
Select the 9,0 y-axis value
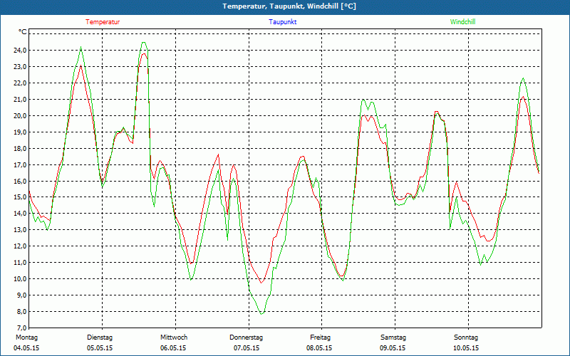click(21, 295)
